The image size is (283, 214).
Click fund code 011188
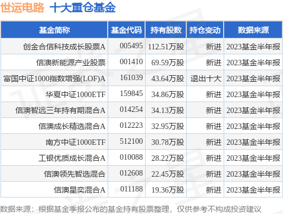point(131,189)
